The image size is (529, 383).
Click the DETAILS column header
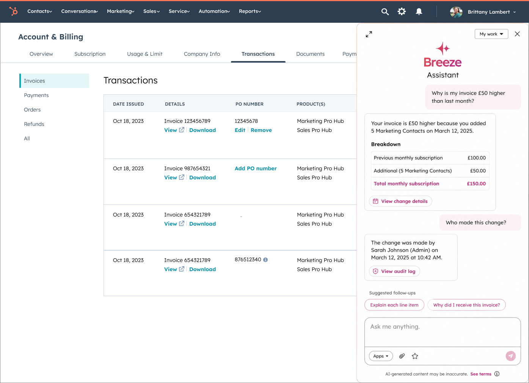[175, 104]
